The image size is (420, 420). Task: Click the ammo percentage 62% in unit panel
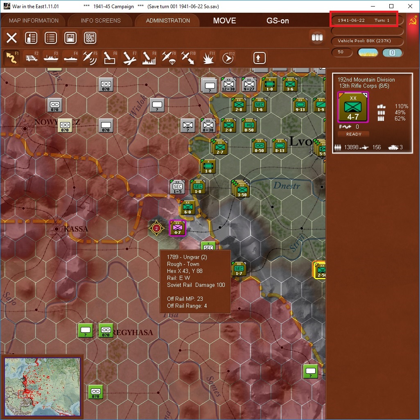click(400, 118)
